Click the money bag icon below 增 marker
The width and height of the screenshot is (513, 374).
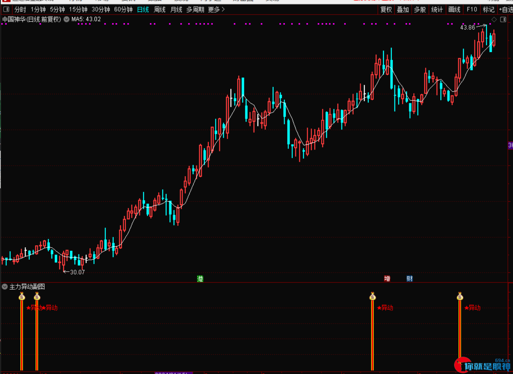tap(372, 296)
